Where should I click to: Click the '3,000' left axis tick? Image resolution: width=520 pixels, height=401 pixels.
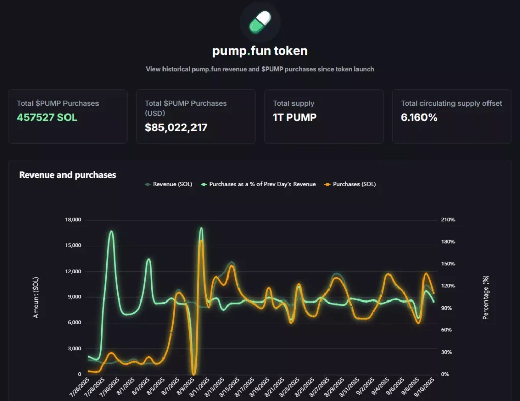74,348
